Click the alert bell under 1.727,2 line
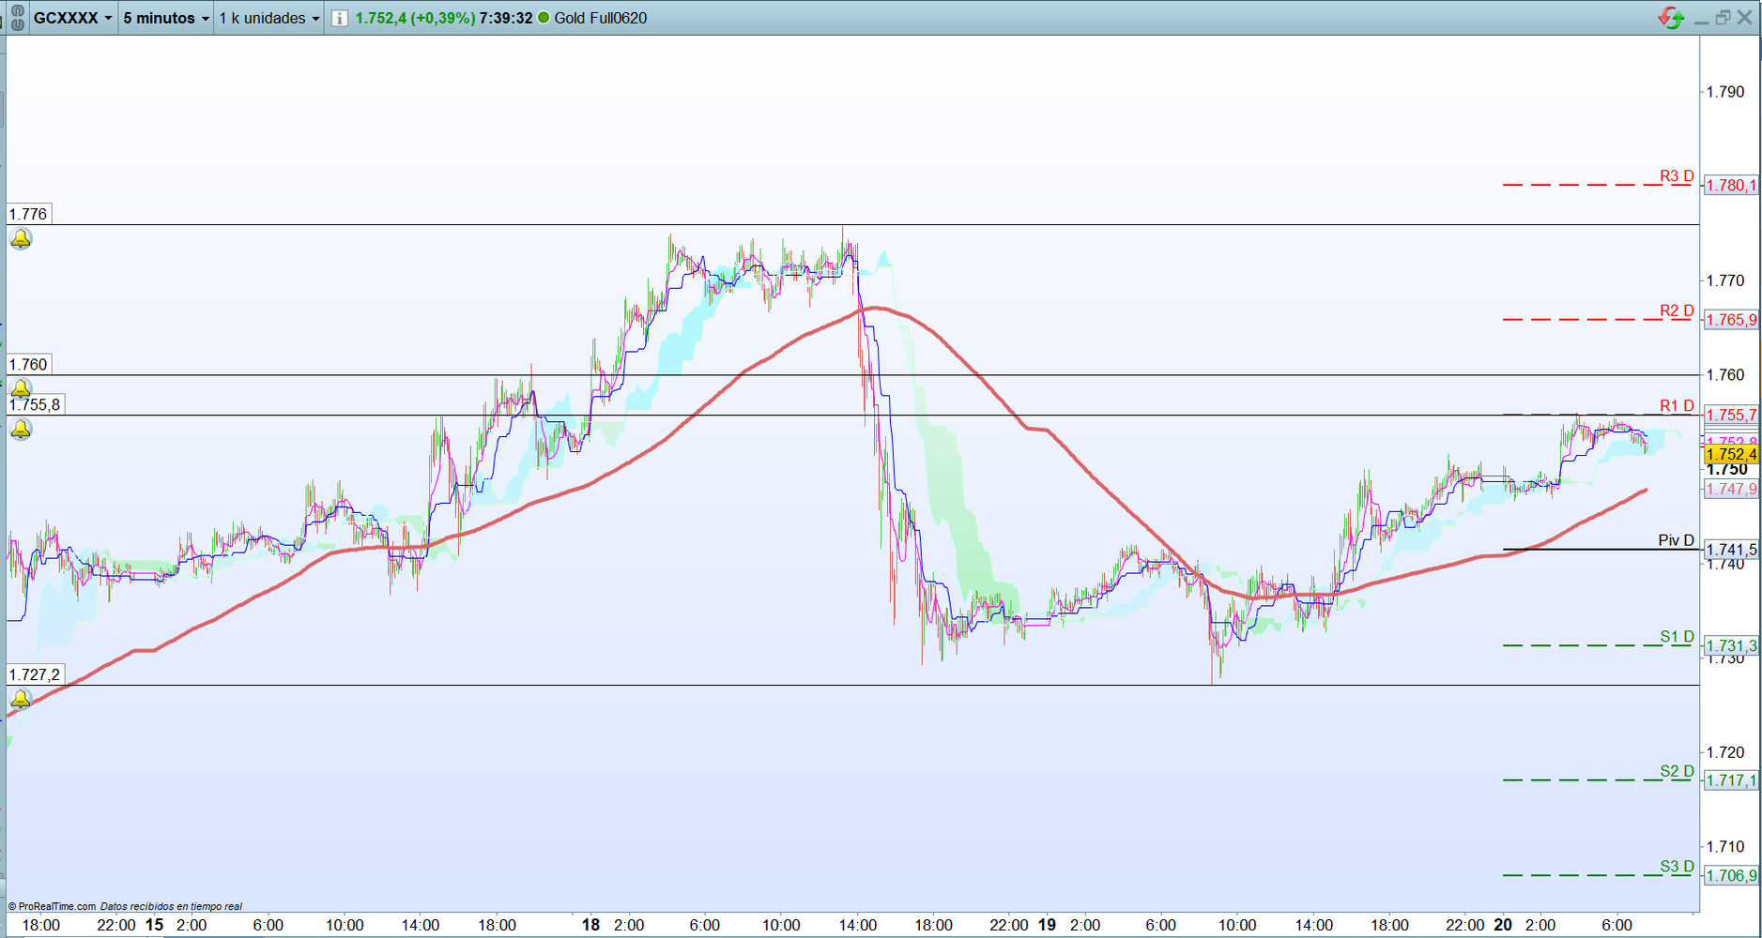 pos(21,700)
